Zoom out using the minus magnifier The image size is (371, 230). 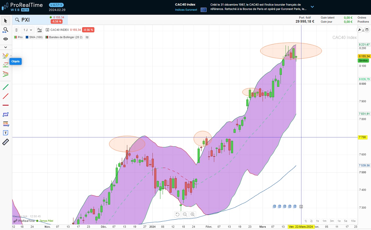(x=185, y=214)
